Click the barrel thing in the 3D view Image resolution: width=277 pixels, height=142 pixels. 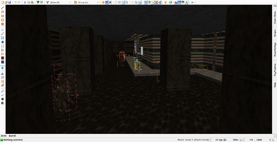pyautogui.click(x=137, y=66)
